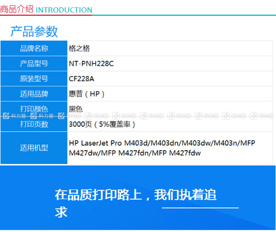Click the white underline in blue banner
Image resolution: width=276 pixels, height=232 pixels.
click(x=200, y=208)
